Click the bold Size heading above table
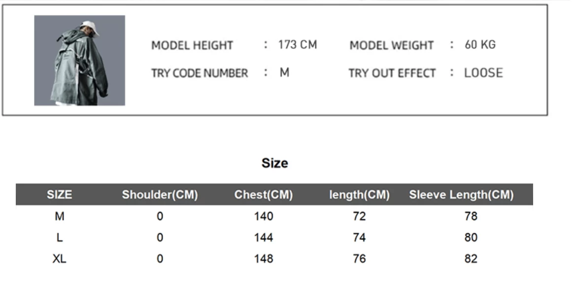The height and width of the screenshot is (282, 575). 274,163
